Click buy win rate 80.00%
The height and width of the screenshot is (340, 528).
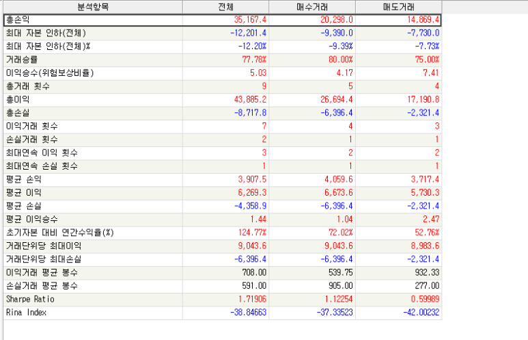341,60
